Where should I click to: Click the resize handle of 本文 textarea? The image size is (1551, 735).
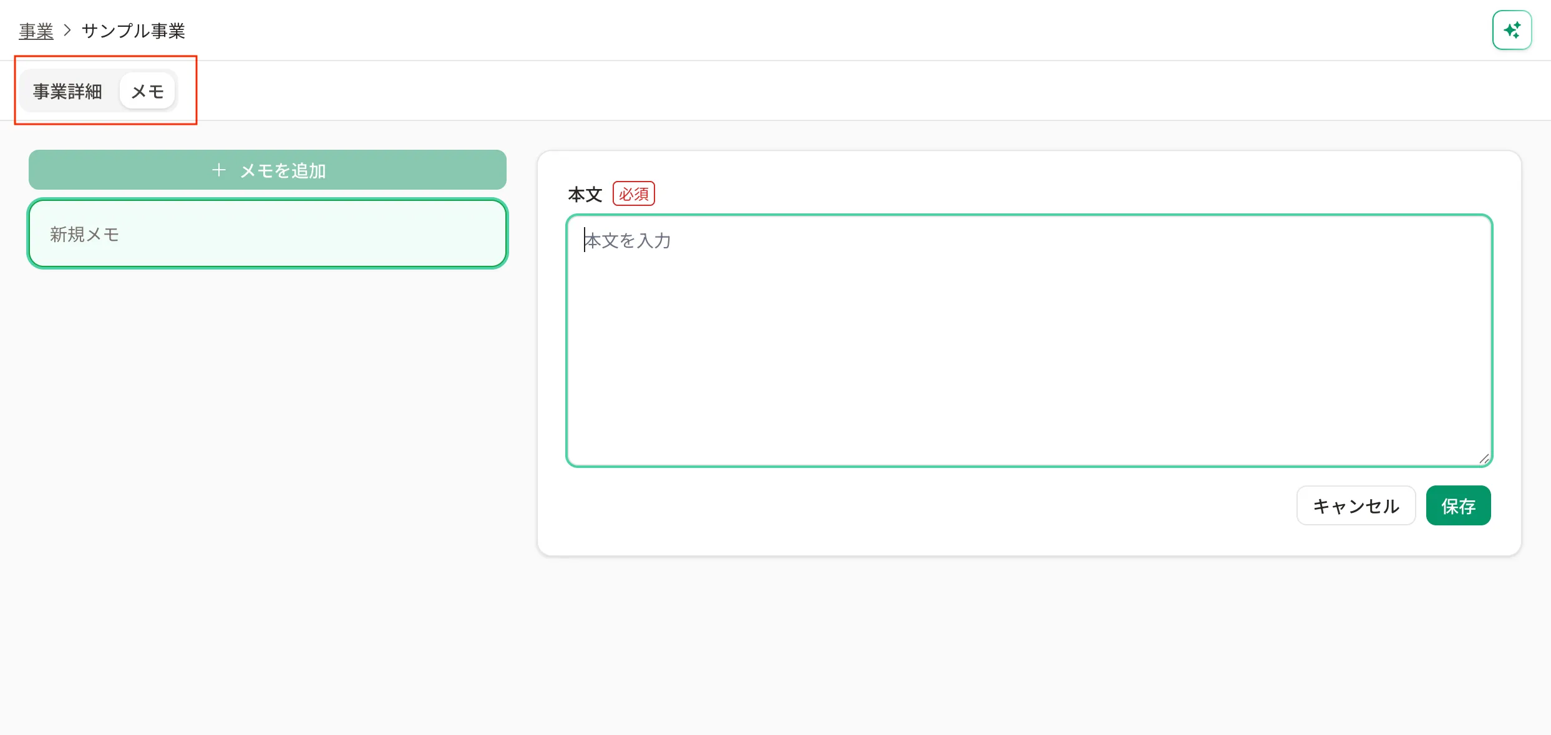pyautogui.click(x=1484, y=459)
